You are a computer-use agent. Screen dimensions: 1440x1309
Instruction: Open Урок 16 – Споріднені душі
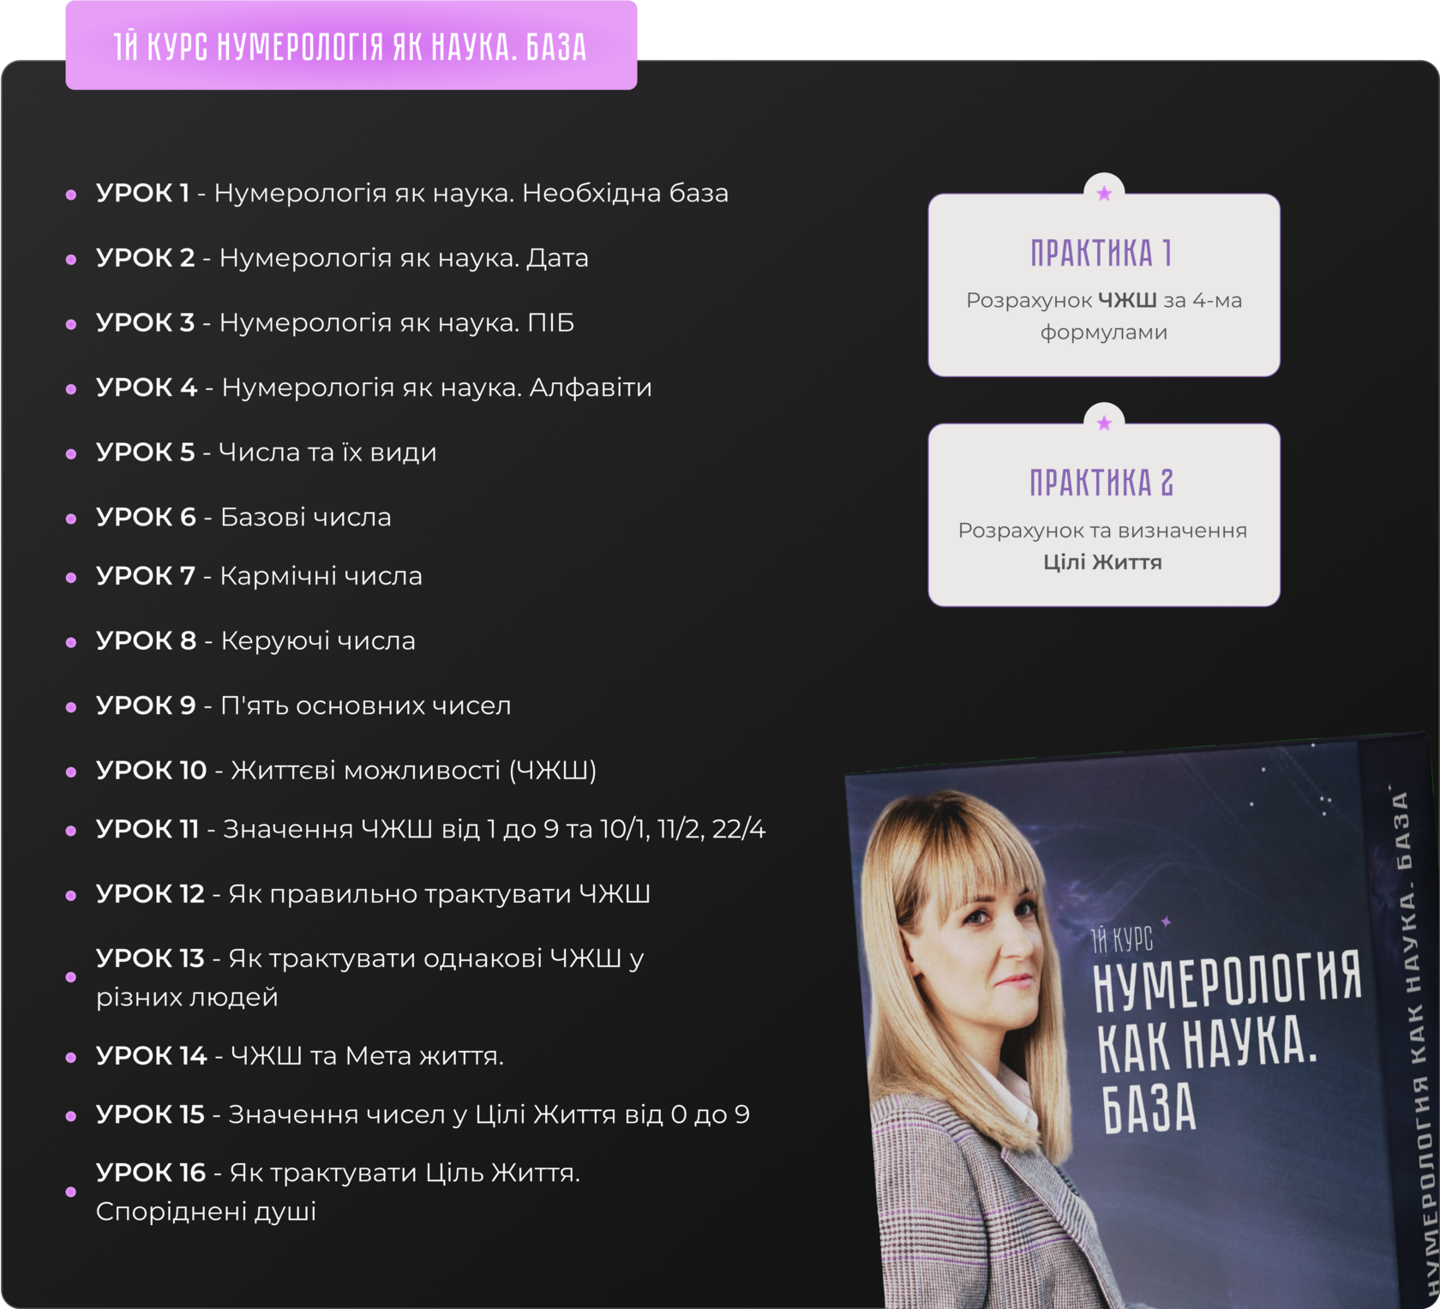click(338, 1192)
